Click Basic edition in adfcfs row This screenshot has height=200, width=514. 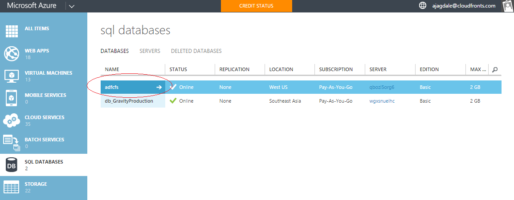[x=425, y=87]
